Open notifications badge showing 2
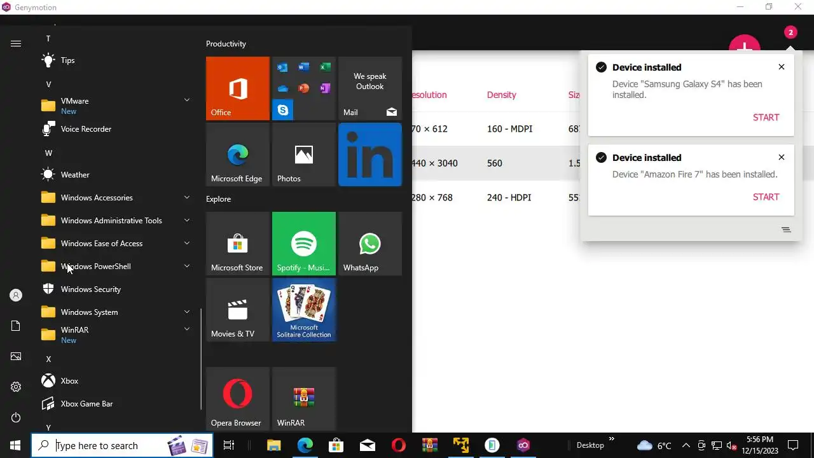814x458 pixels. pos(790,32)
